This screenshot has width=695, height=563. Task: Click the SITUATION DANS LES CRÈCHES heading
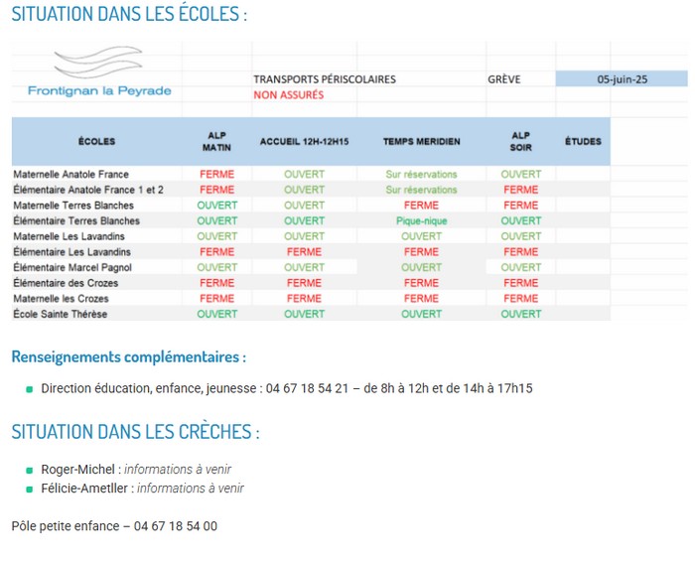(135, 433)
